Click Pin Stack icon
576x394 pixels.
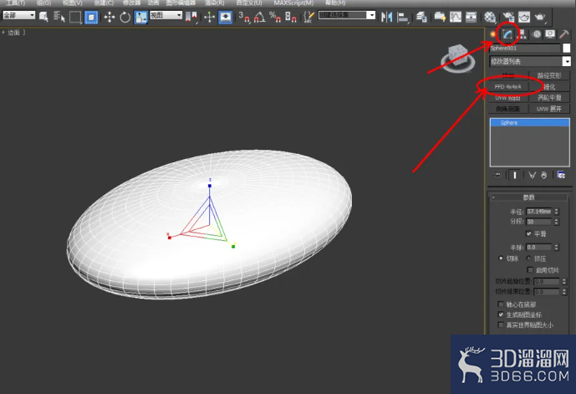497,175
